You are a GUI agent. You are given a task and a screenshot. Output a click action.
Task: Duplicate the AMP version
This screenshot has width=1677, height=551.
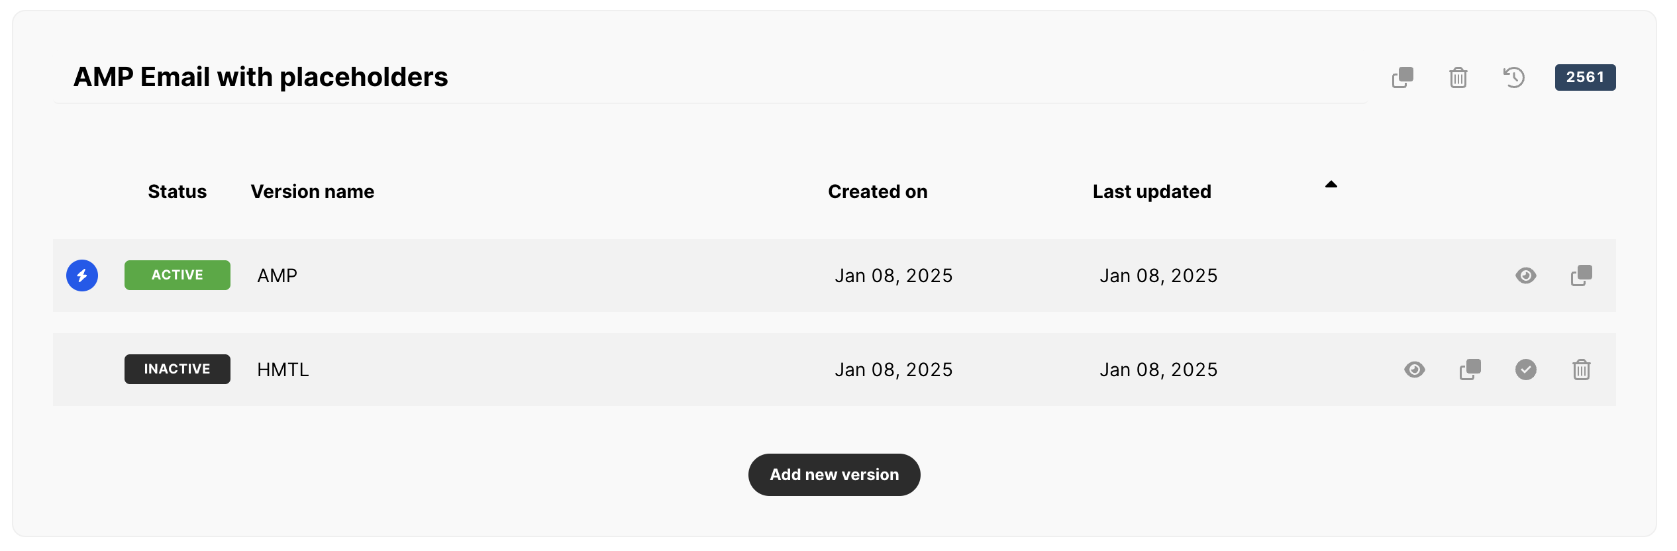pos(1581,275)
